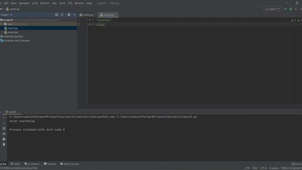The height and width of the screenshot is (170, 302).
Task: Click the string on code line 1
Action: (104, 20)
